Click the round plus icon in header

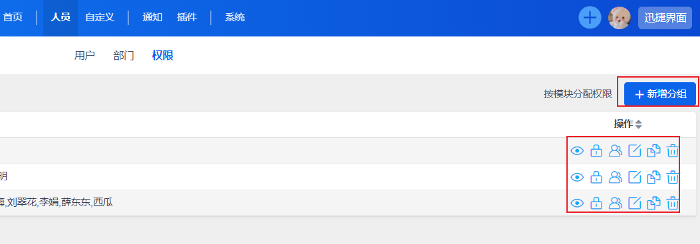coord(590,18)
